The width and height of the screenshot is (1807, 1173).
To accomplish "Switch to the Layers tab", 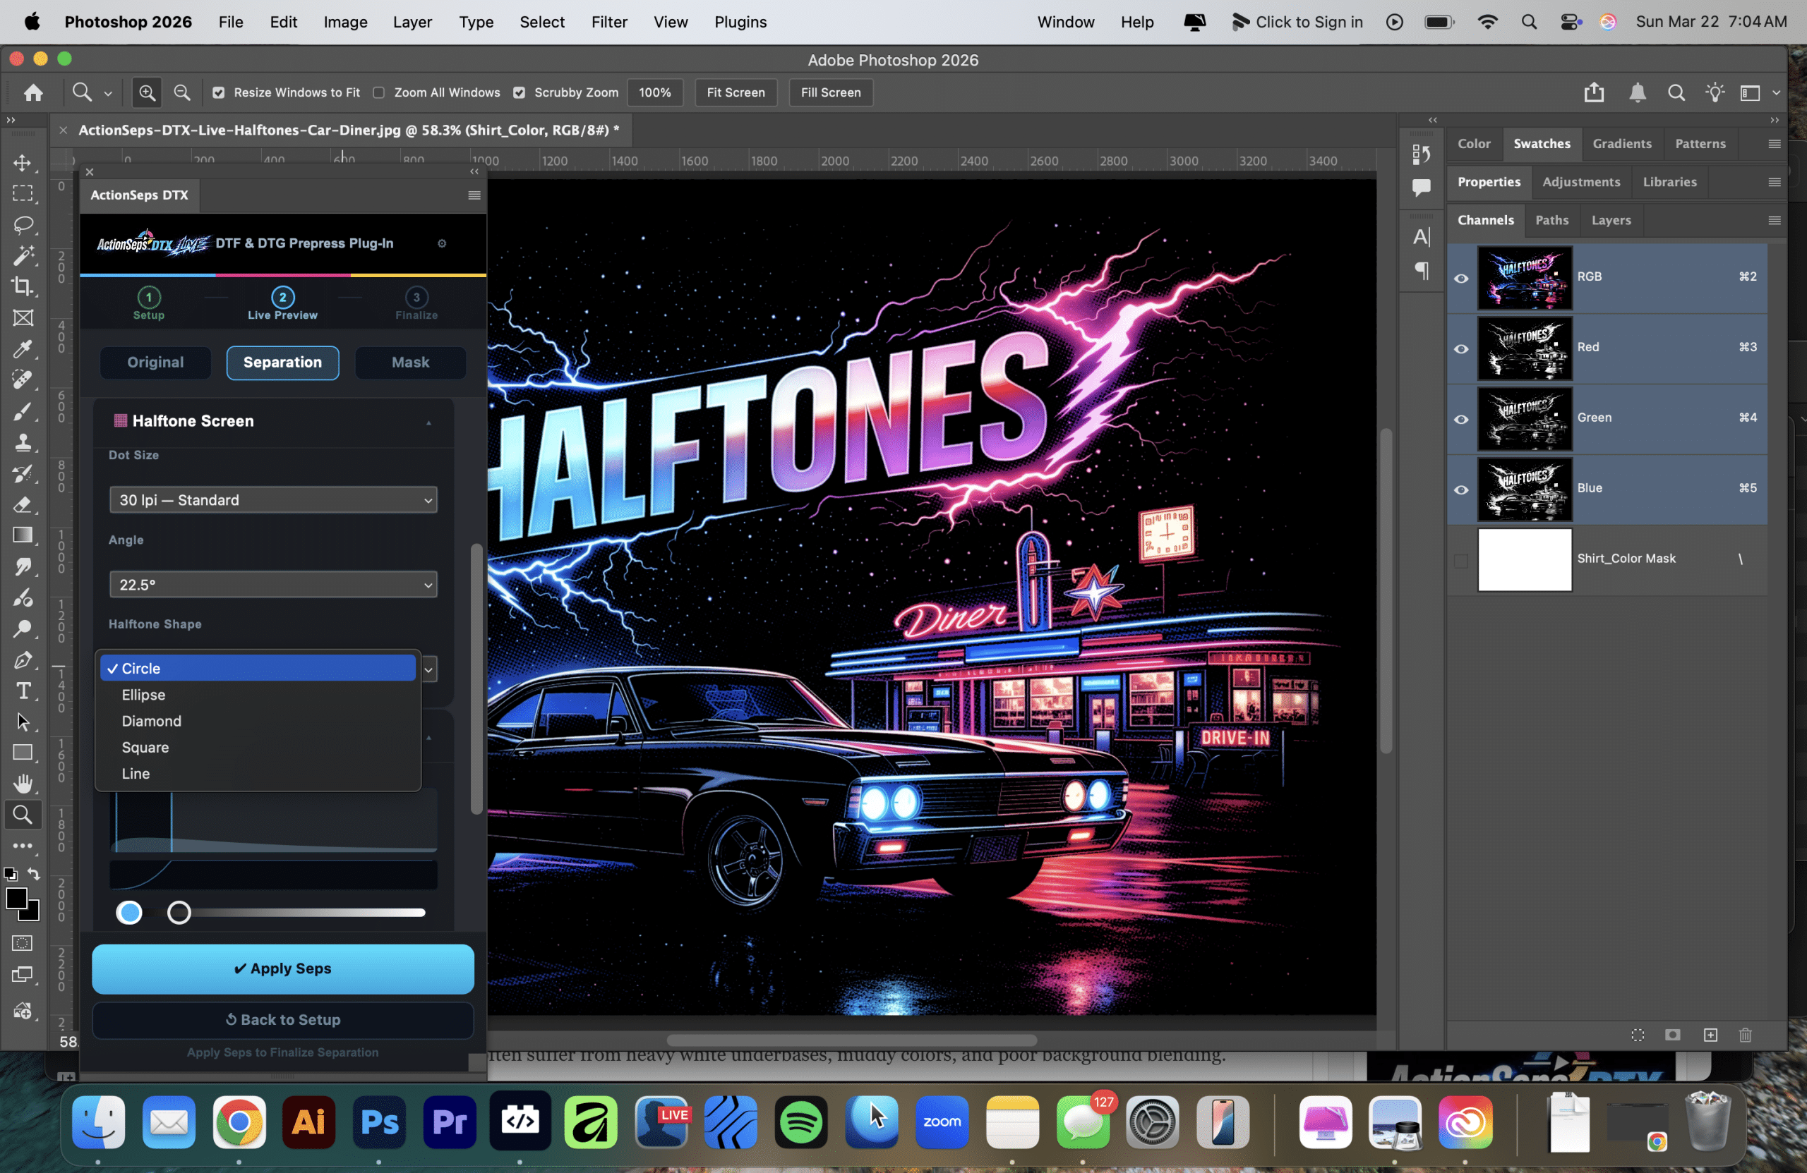I will click(x=1610, y=220).
